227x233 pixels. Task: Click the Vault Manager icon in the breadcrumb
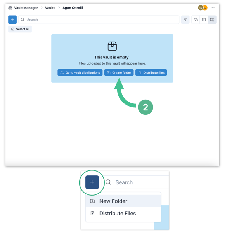[10, 8]
